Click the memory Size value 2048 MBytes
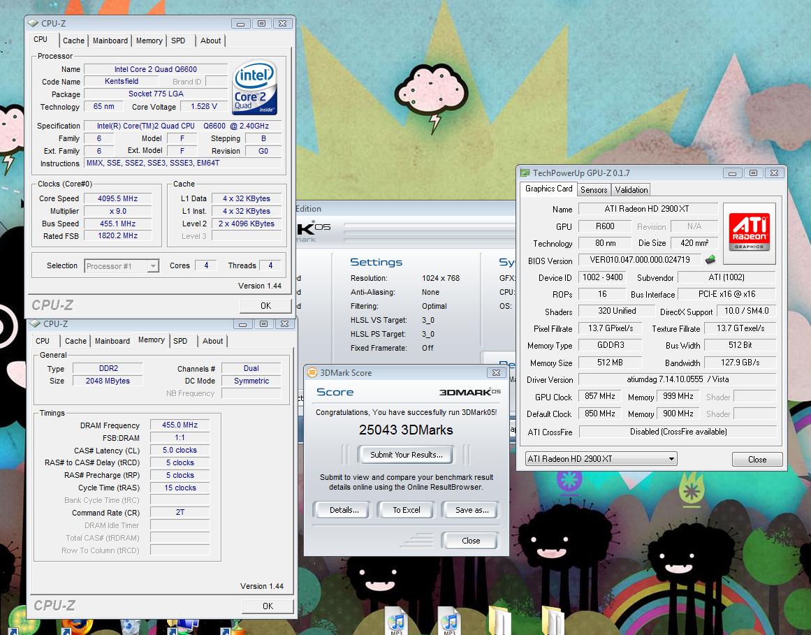This screenshot has width=811, height=635. [108, 381]
